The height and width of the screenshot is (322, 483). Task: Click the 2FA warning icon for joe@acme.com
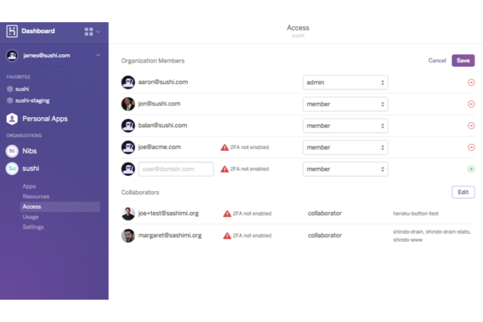[x=224, y=147]
